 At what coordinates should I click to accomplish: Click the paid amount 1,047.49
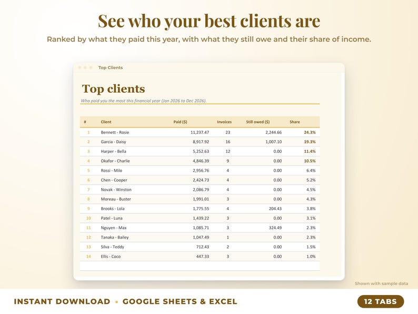[x=201, y=237]
